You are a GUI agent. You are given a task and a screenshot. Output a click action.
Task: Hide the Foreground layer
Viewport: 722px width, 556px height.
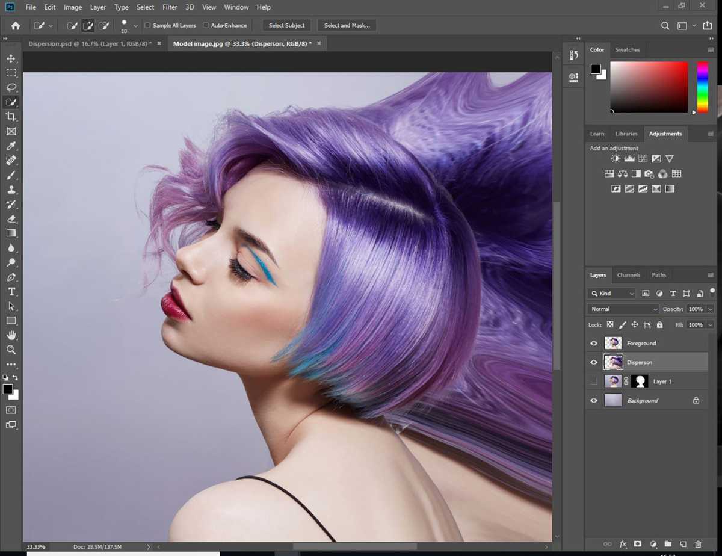click(594, 343)
